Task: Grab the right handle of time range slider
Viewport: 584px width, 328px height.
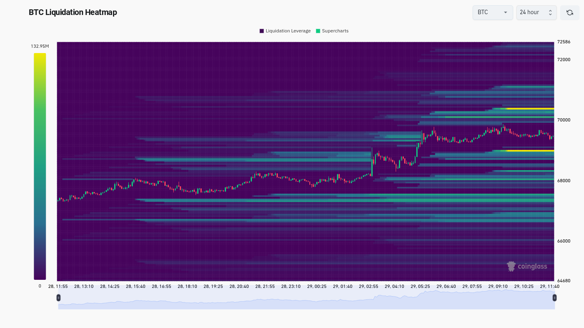Action: click(554, 298)
